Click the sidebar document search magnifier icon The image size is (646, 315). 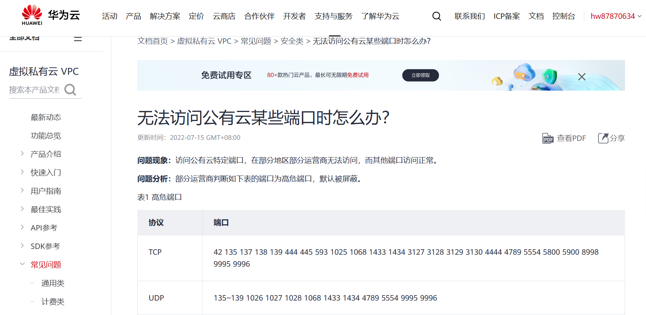tap(70, 90)
